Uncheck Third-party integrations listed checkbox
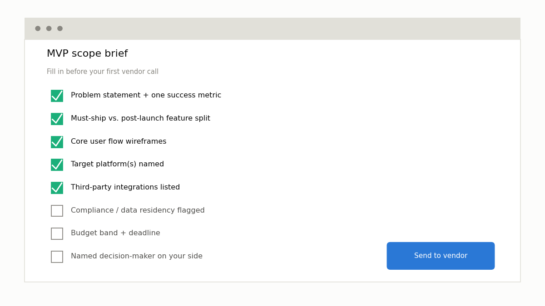The image size is (545, 306). pos(57,188)
